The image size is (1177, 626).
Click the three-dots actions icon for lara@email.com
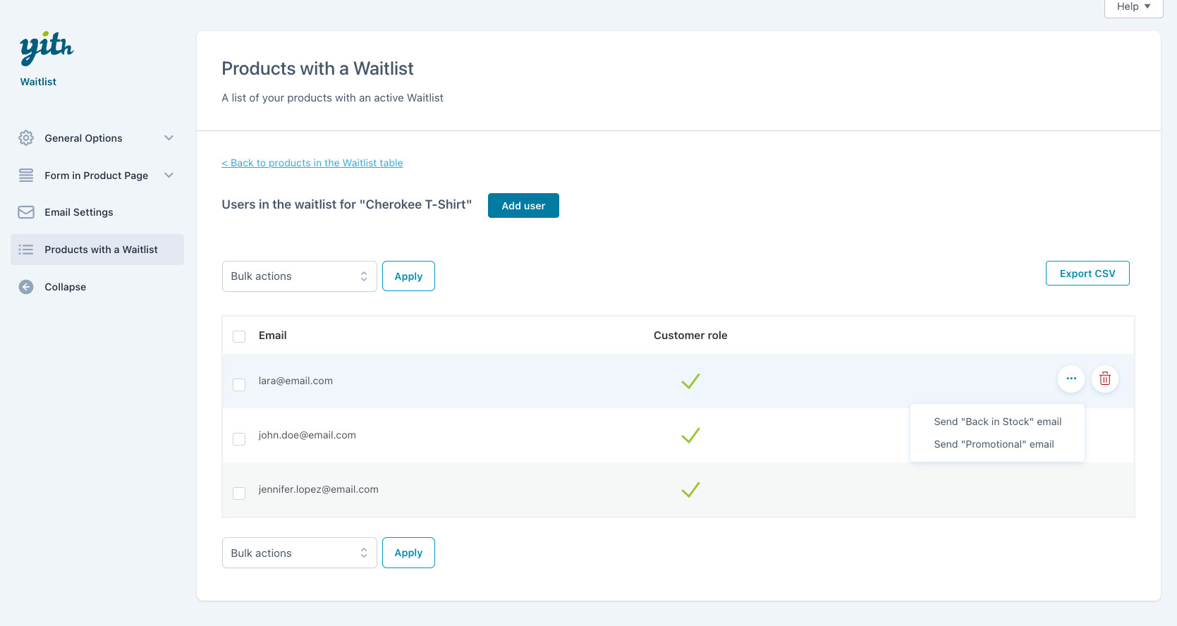1071,379
